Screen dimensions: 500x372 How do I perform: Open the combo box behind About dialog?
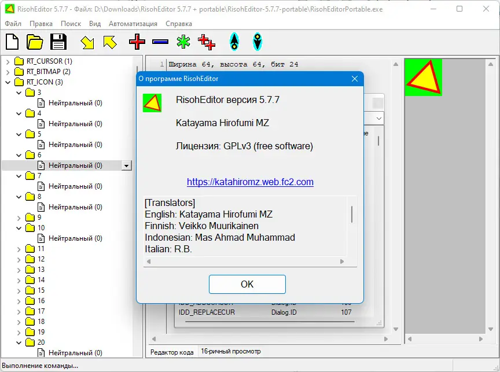coord(379,118)
